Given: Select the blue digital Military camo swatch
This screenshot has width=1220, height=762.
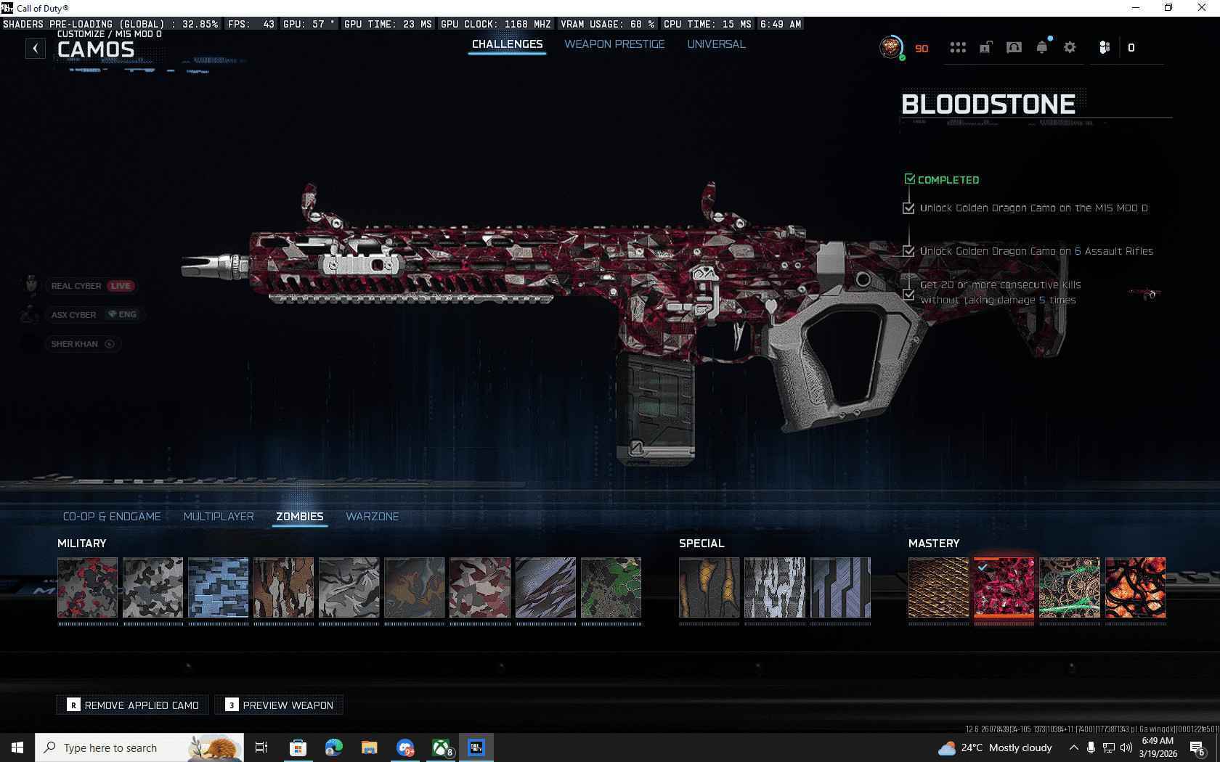Looking at the screenshot, I should click(218, 588).
